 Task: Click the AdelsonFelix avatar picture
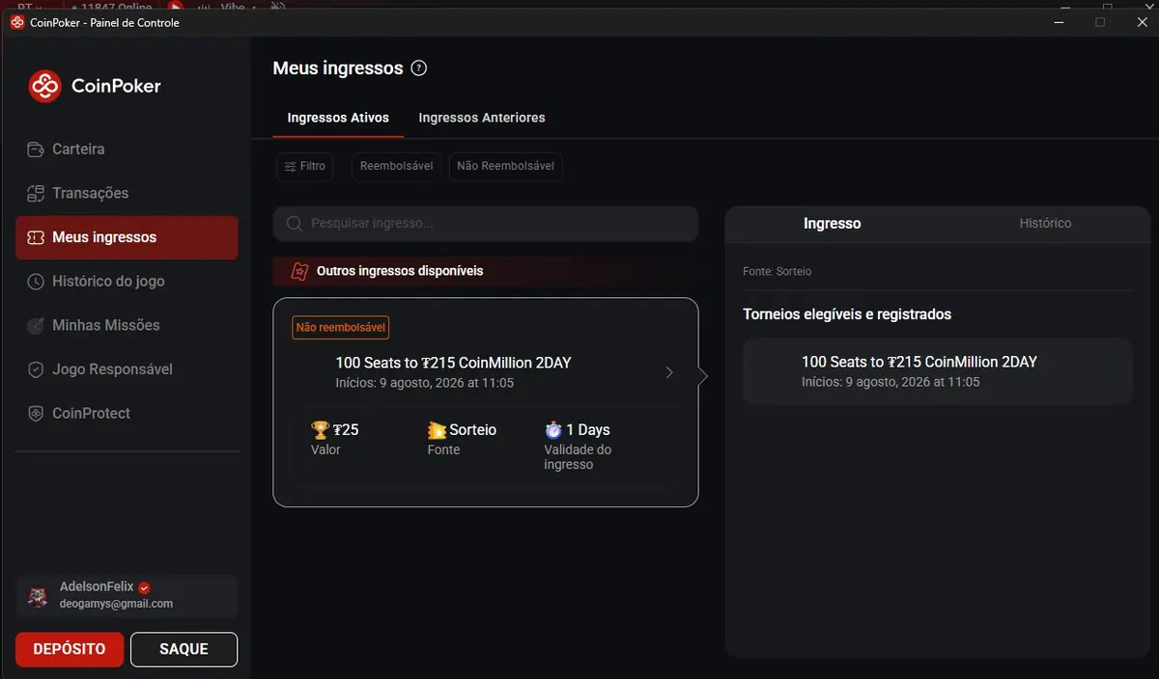coord(38,596)
